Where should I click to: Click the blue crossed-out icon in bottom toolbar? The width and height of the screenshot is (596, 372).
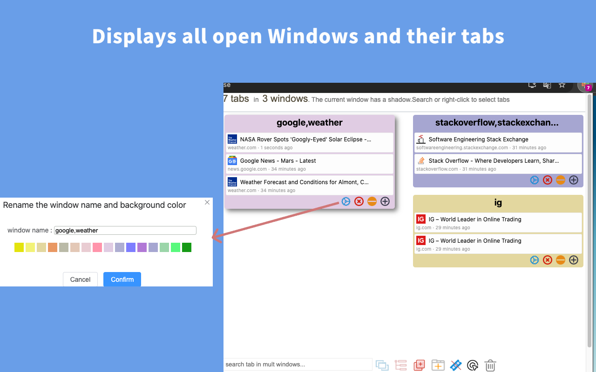point(456,365)
